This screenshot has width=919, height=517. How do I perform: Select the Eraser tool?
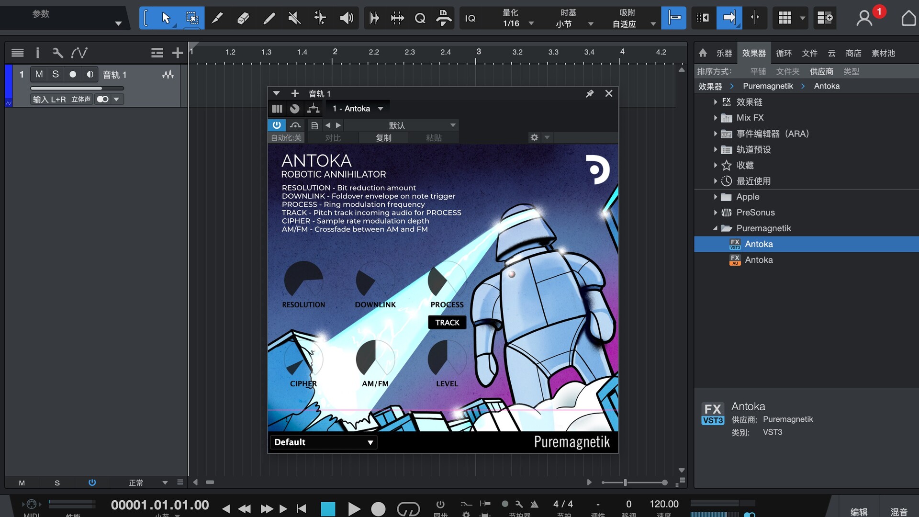click(x=243, y=18)
